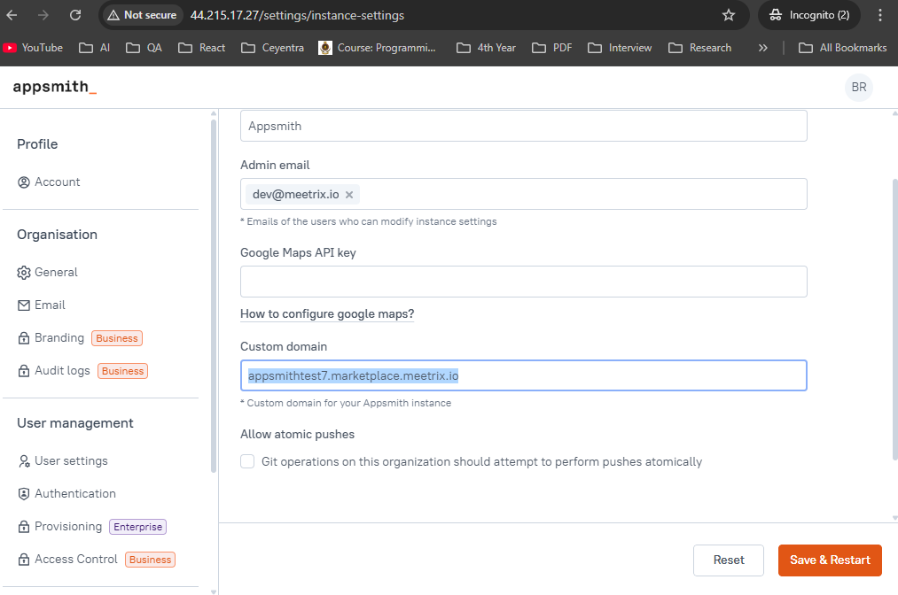Image resolution: width=898 pixels, height=595 pixels.
Task: Click the Profile section heading
Action: click(37, 144)
